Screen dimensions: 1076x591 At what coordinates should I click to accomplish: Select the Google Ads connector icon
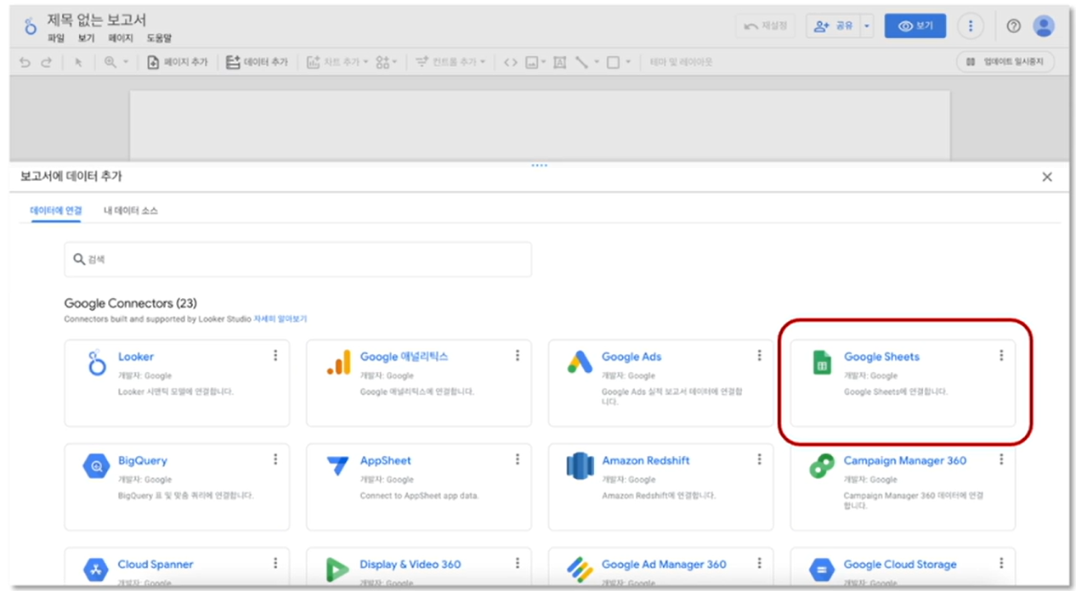tap(580, 363)
